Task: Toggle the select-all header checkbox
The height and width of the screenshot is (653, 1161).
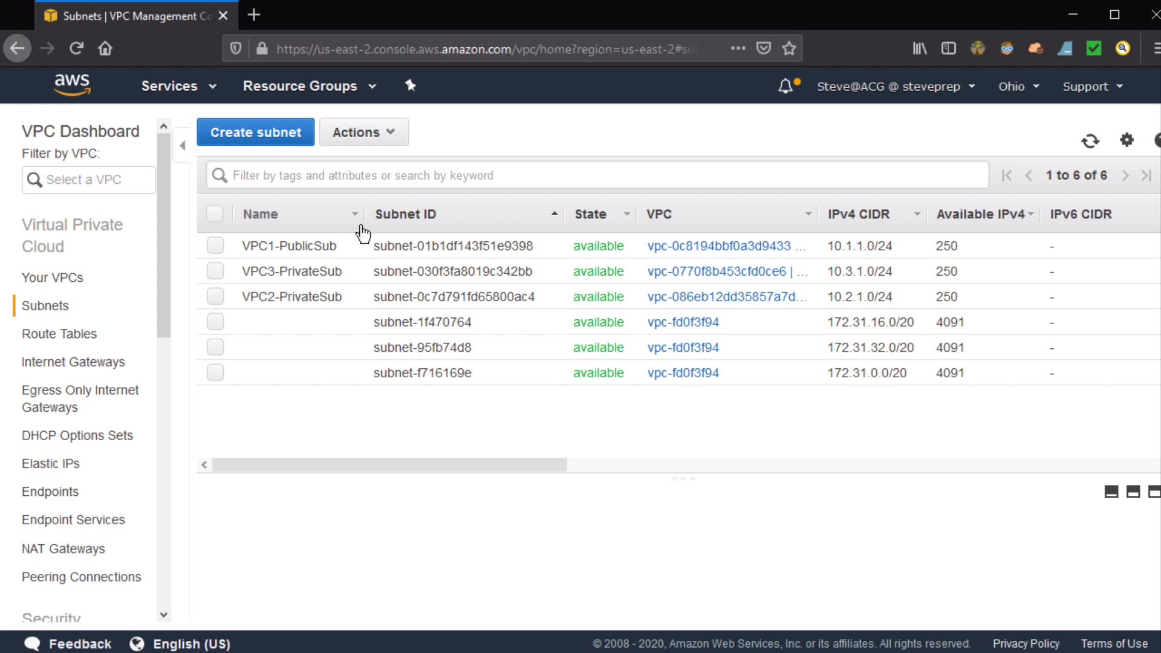Action: (215, 214)
